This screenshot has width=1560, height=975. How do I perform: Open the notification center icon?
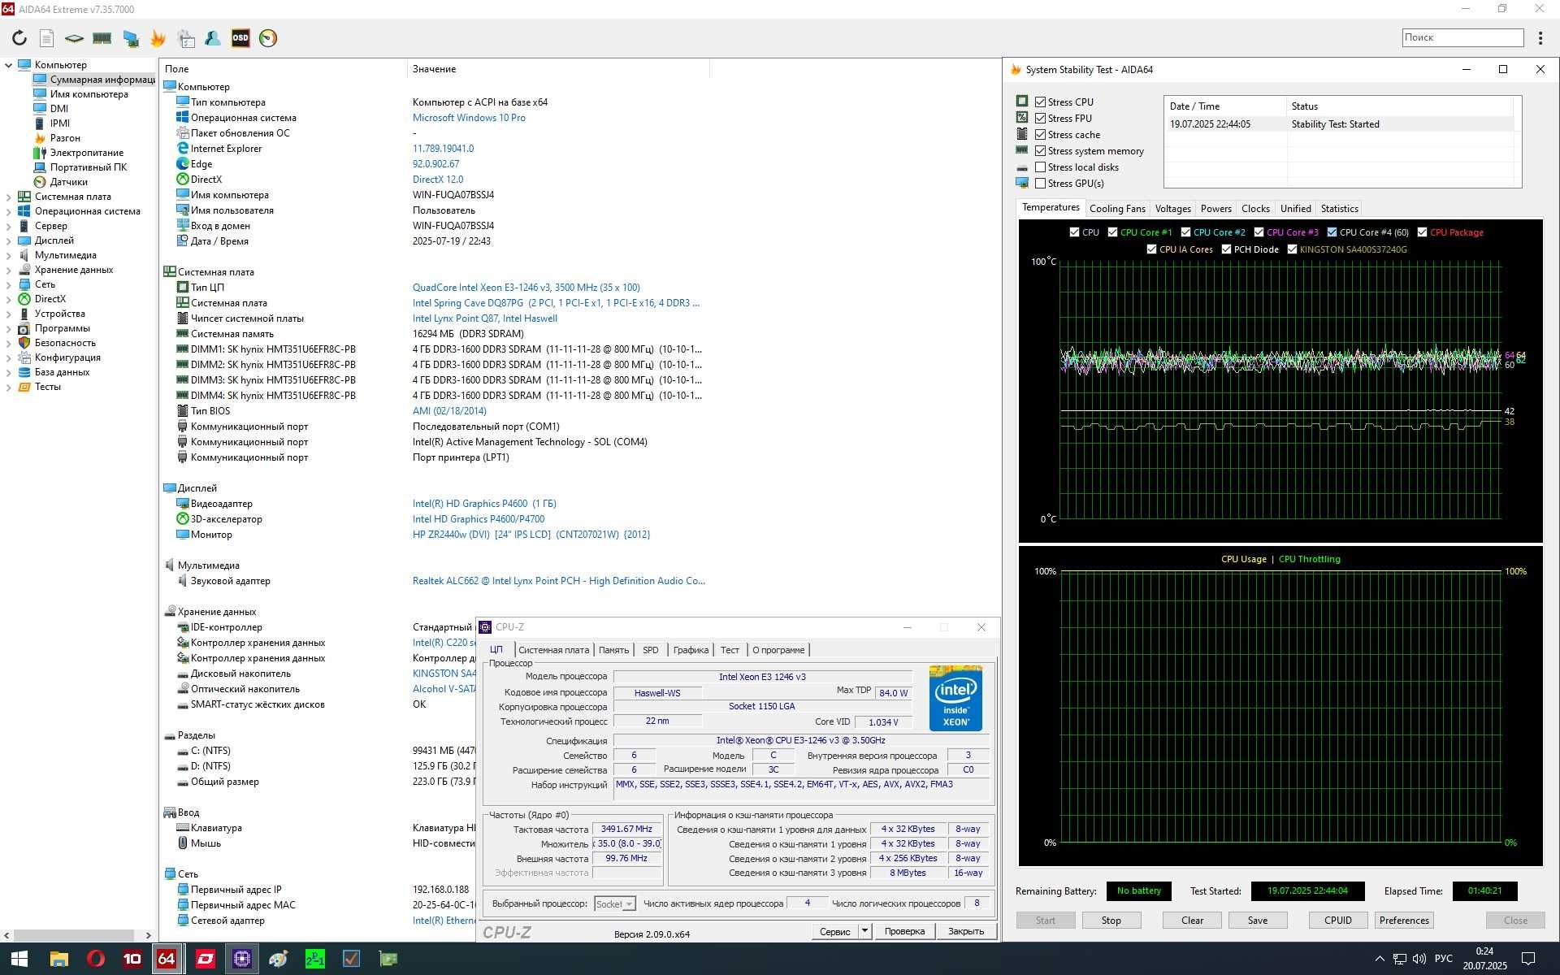click(x=1527, y=959)
